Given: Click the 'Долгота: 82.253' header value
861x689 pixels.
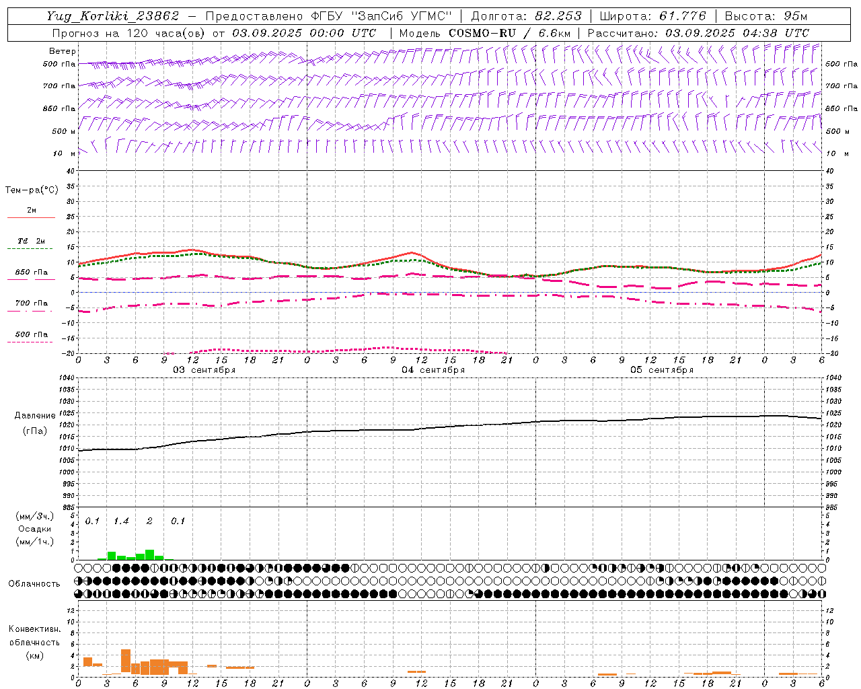Looking at the screenshot, I should (526, 16).
